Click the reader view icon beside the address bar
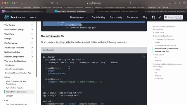Screen dimensions: 187x105 coord(57,3)
